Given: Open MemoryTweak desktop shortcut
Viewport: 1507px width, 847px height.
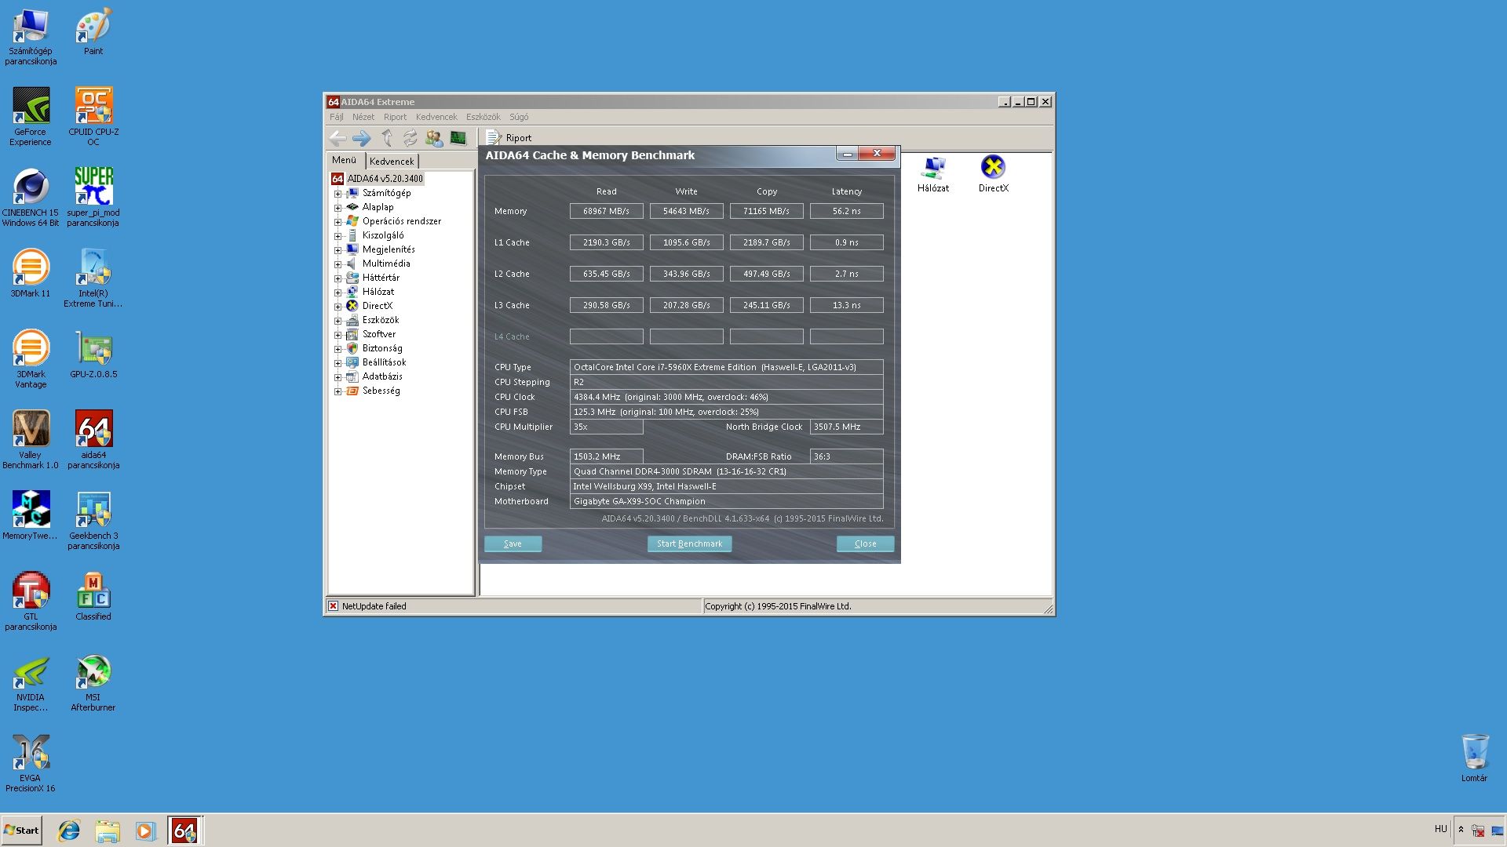Looking at the screenshot, I should point(31,515).
